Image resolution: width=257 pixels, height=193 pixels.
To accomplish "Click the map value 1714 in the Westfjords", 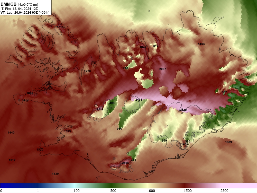I will tap(60, 27).
